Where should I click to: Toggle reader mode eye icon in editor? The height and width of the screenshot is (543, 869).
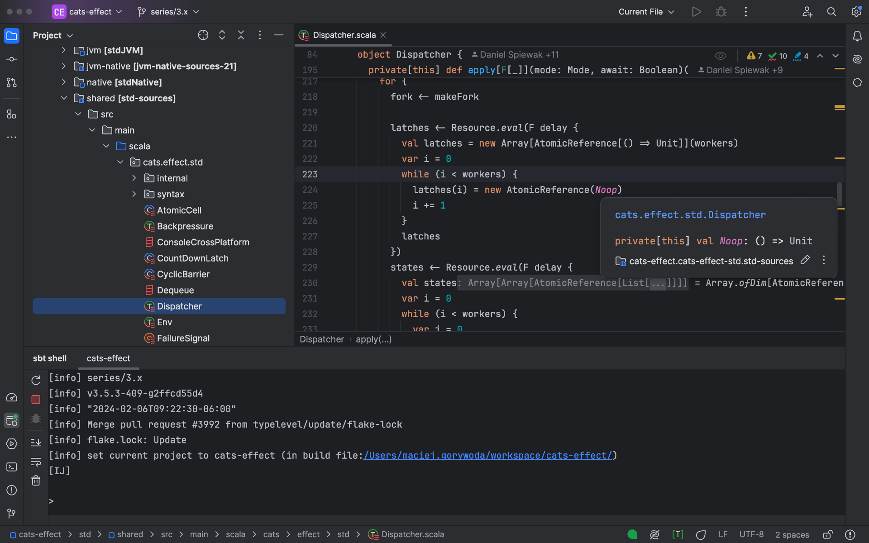[721, 56]
